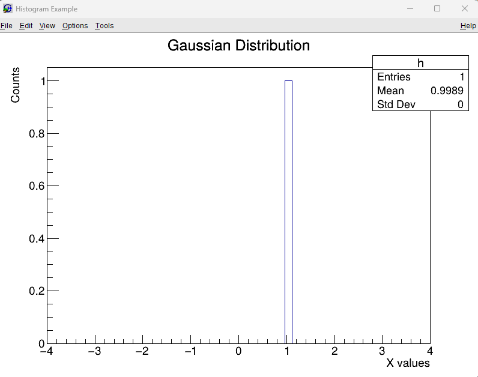This screenshot has height=377, width=478.
Task: Click the Mean value 0.9989
Action: click(447, 91)
